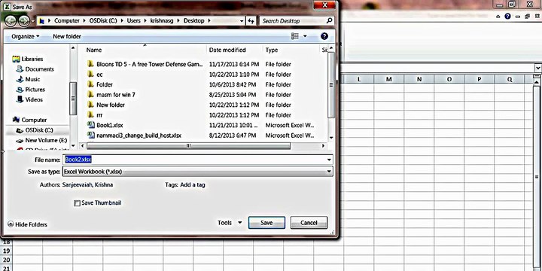The width and height of the screenshot is (542, 271).
Task: Expand the Excel formula bar arrow
Action: coord(537,68)
